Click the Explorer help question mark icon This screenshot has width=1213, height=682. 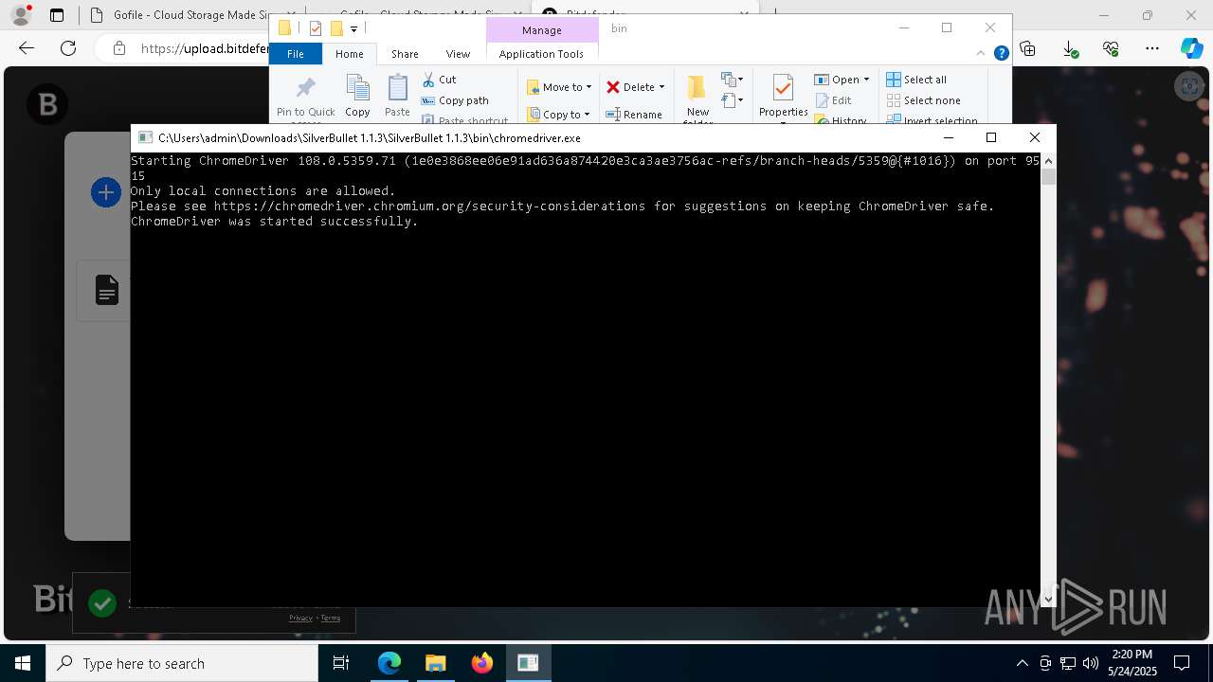coord(1001,53)
